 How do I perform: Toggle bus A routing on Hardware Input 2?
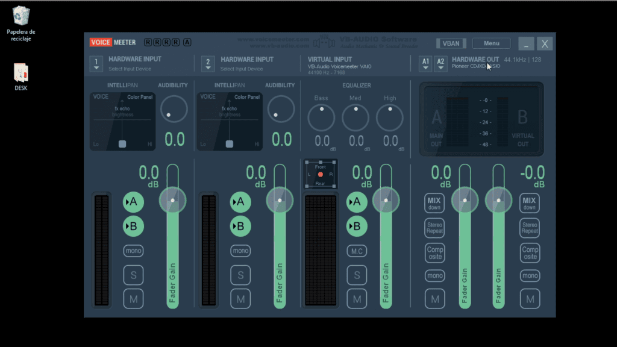[240, 202]
